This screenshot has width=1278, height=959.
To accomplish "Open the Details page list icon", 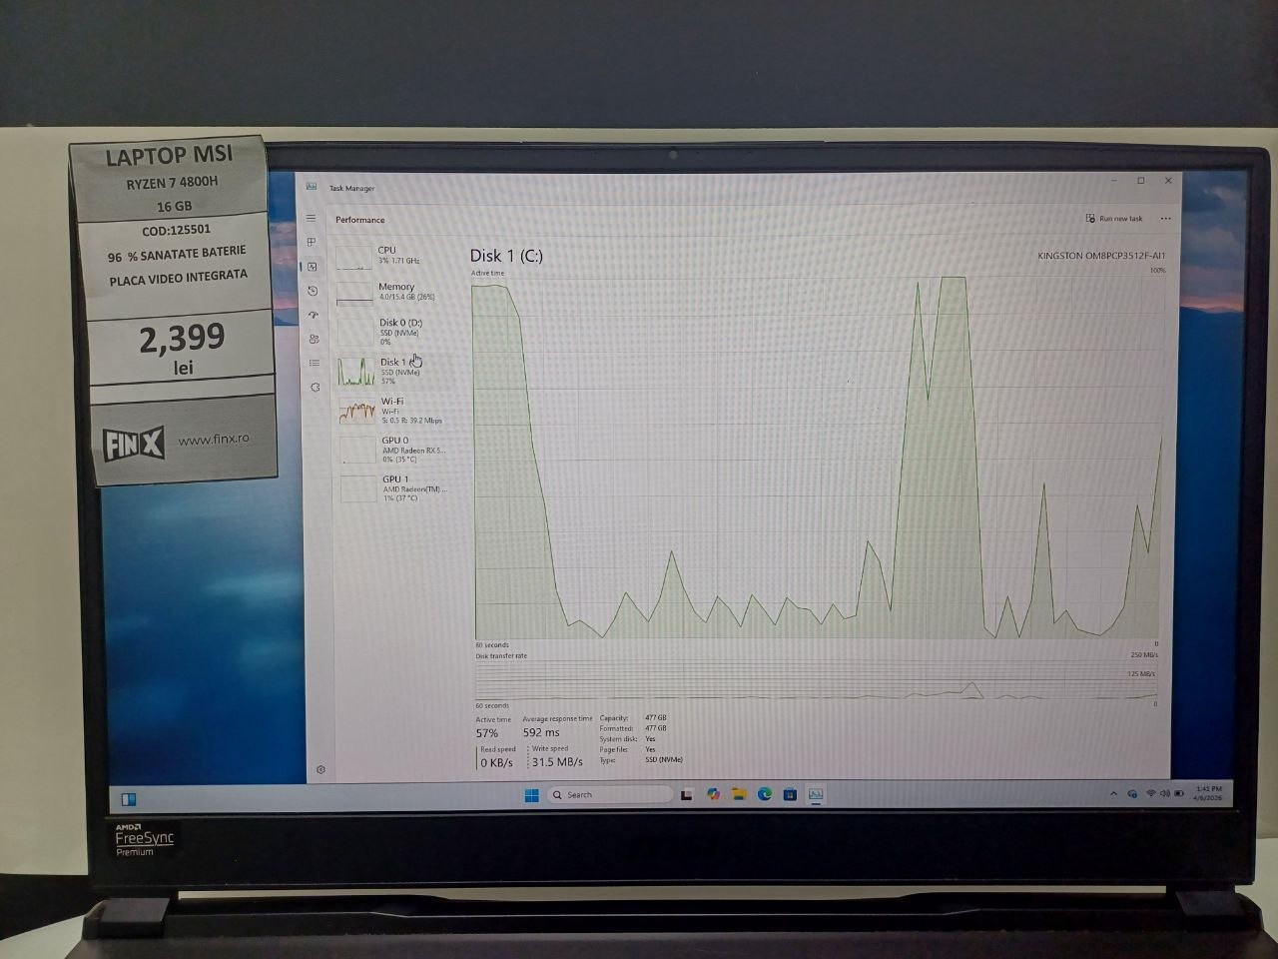I will pos(315,363).
